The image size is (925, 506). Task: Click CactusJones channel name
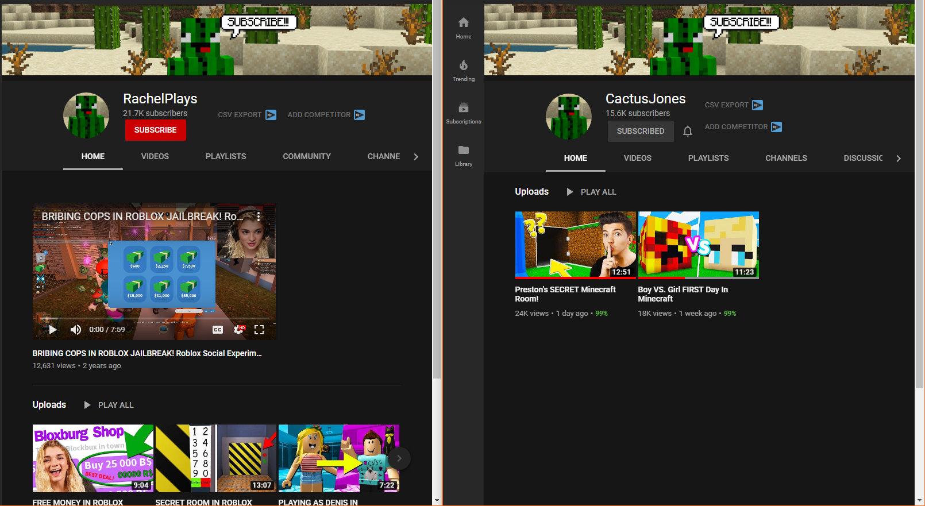[646, 99]
